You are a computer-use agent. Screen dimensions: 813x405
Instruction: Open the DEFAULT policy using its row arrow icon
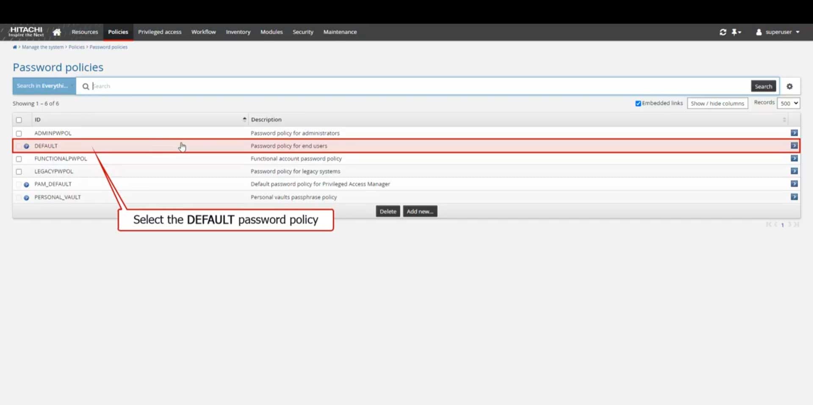(794, 146)
